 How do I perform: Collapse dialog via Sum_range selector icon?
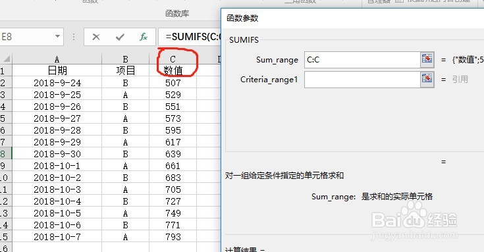pos(427,59)
